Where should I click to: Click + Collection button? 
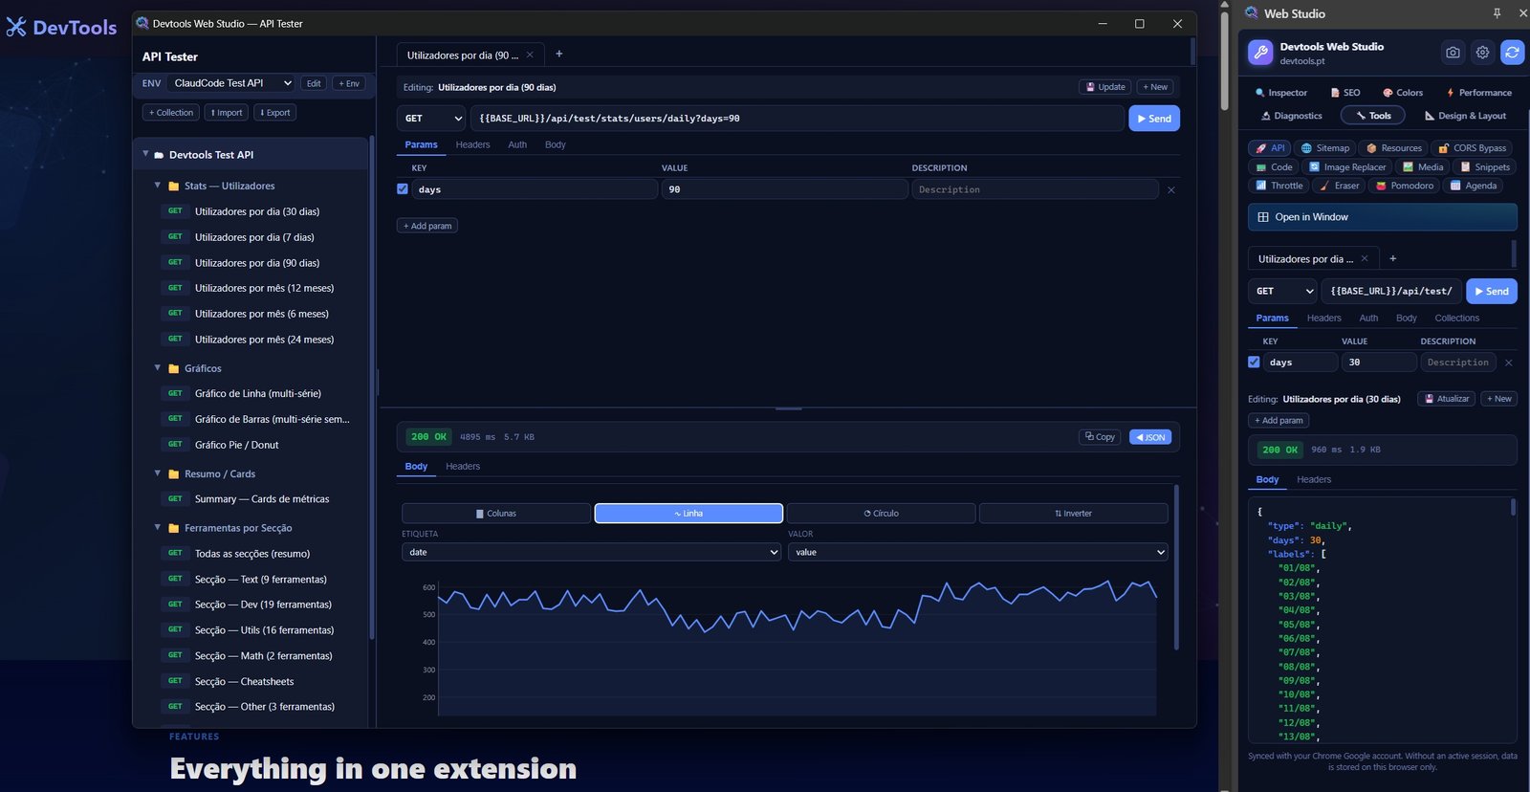171,113
